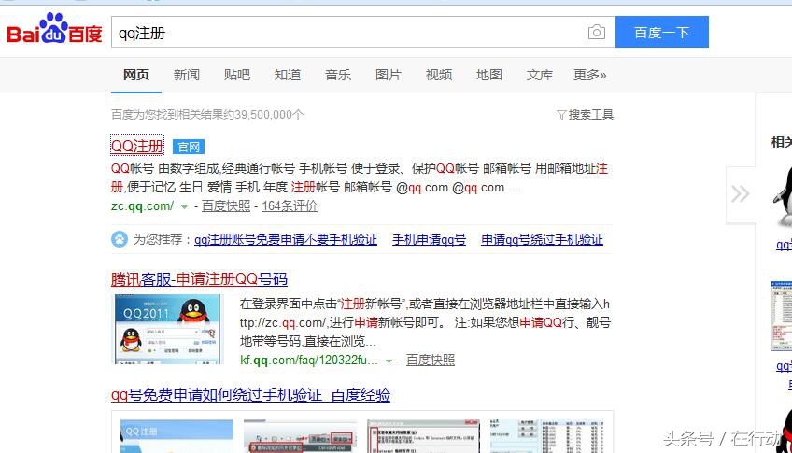Open 申请qq号绕过手机验证 suggestion
The image size is (792, 453).
coord(542,239)
